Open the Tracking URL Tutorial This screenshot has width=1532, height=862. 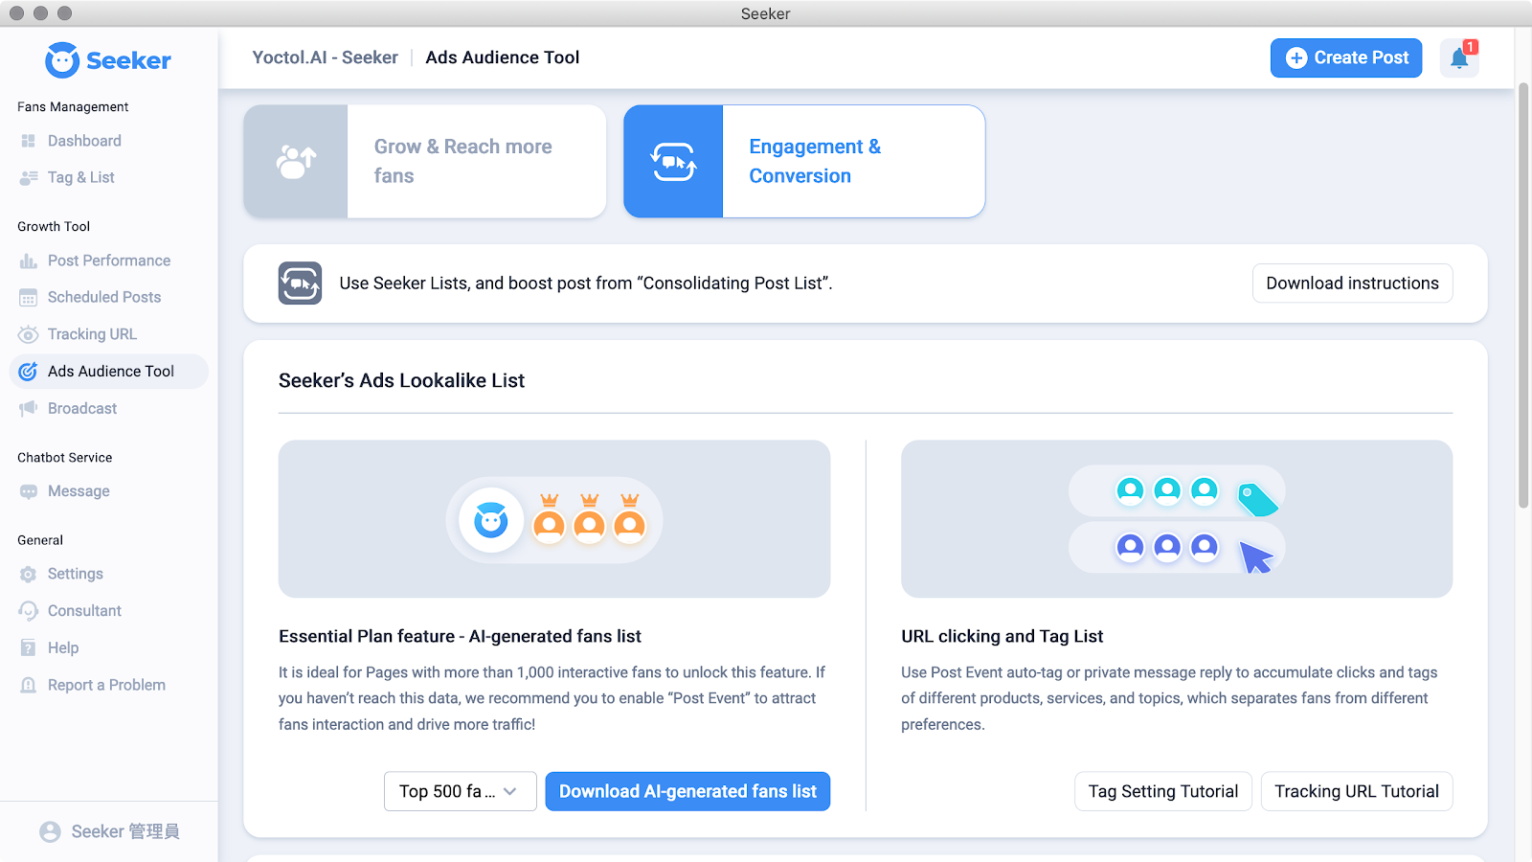click(x=1357, y=791)
